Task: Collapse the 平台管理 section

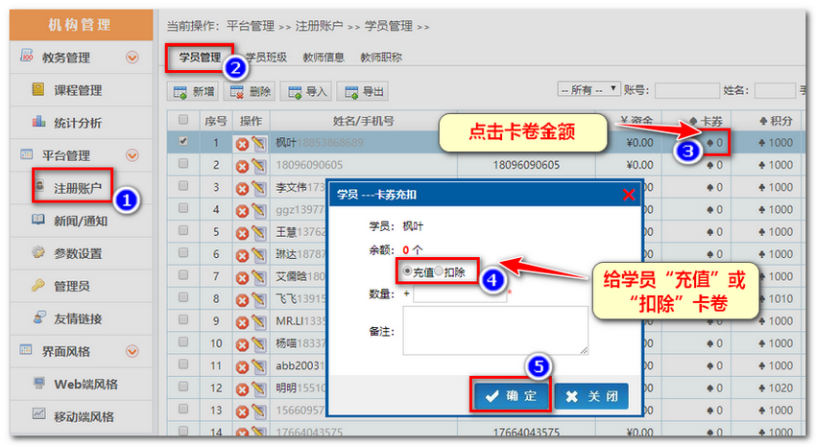Action: pos(132,155)
